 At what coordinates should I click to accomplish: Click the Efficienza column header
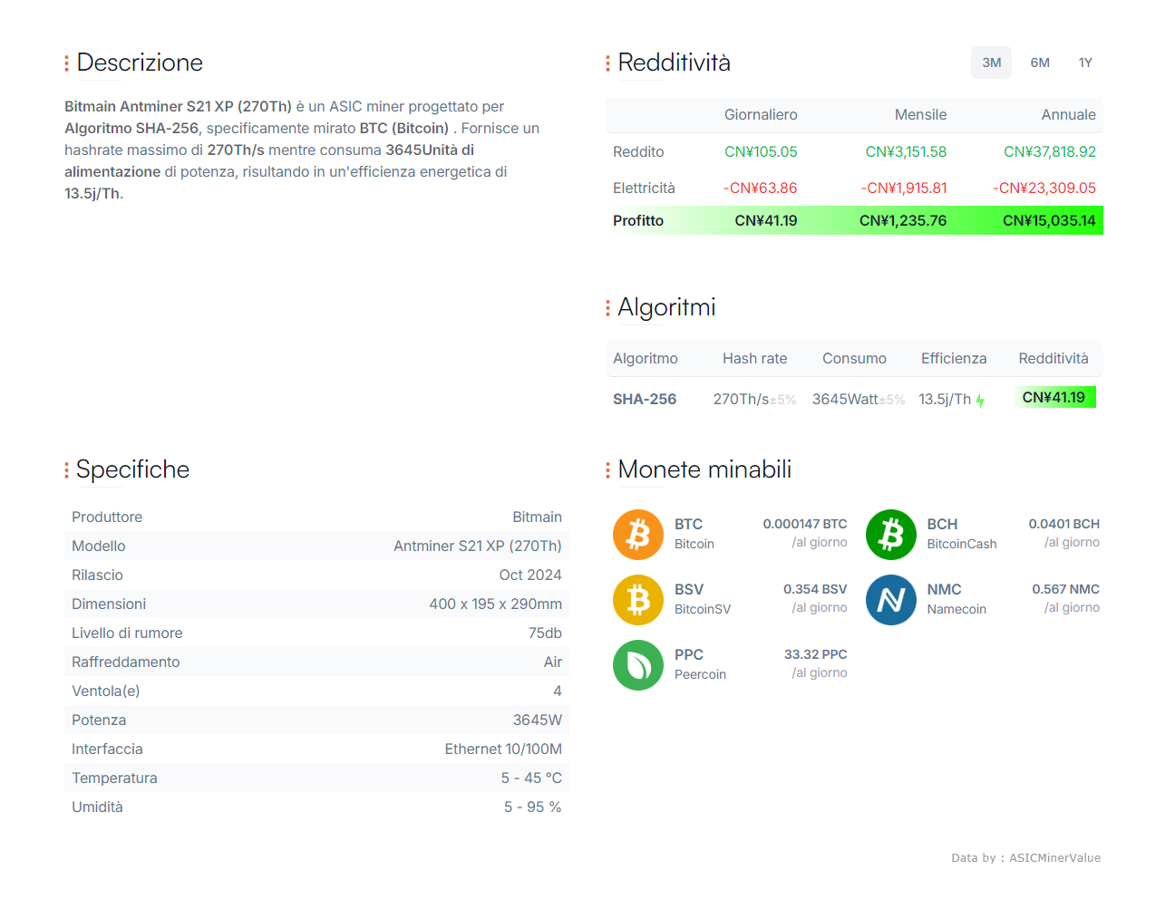(x=954, y=358)
